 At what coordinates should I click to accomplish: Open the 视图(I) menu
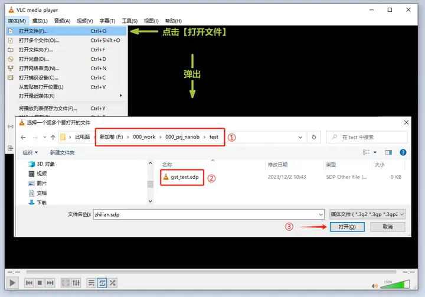151,21
